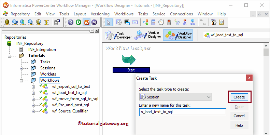Click the Create button in dialog

point(239,97)
